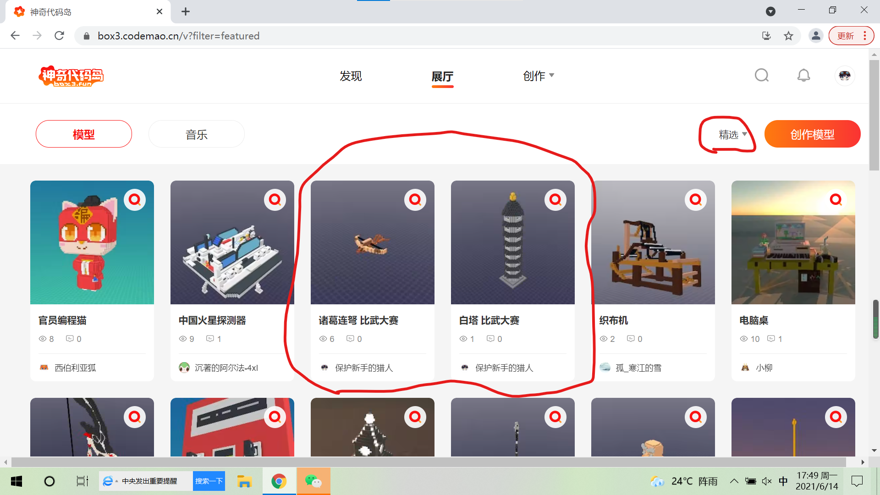Open 官员编程猫 model thumbnail
This screenshot has width=880, height=495.
click(92, 242)
